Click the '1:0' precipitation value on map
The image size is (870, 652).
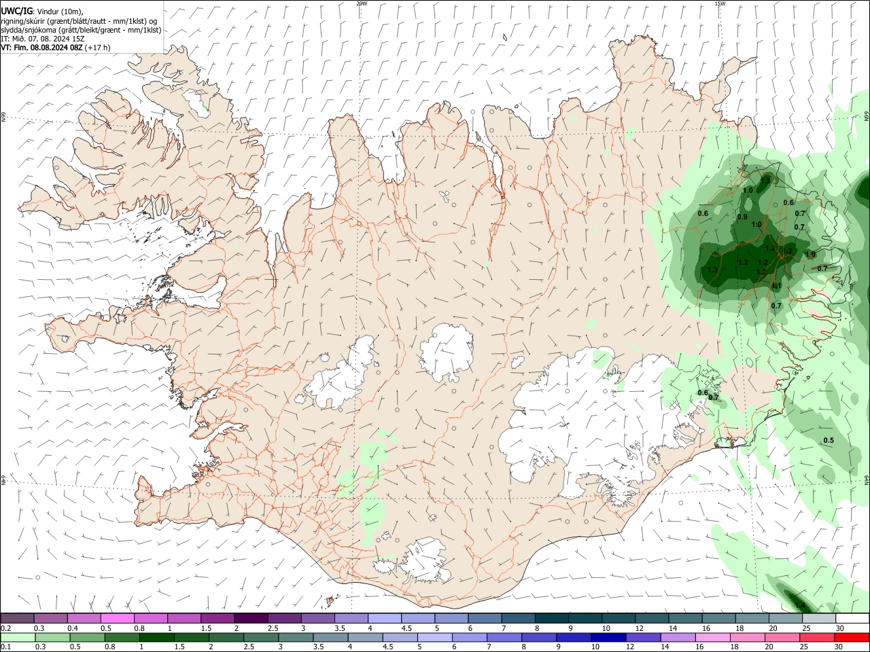[756, 225]
